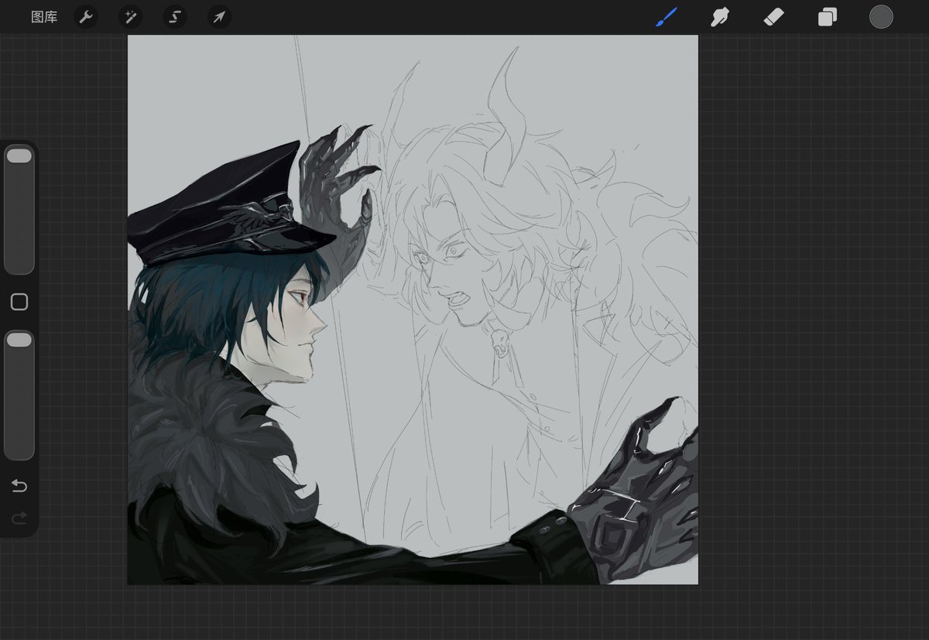The width and height of the screenshot is (929, 640).
Task: Open the 图库 gallery
Action: tap(44, 17)
